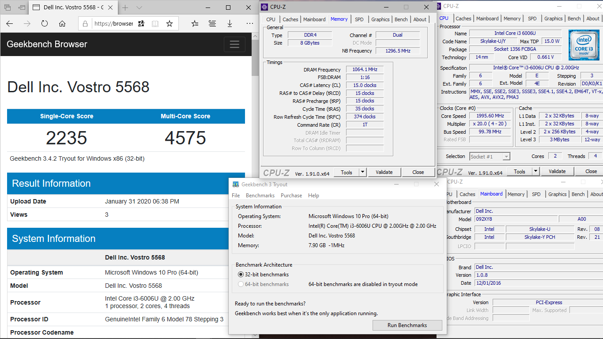Switch to Bench tab in Memory window
The width and height of the screenshot is (603, 339).
401,19
